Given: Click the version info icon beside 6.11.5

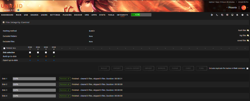Looking at the screenshot, I should [18, 10].
